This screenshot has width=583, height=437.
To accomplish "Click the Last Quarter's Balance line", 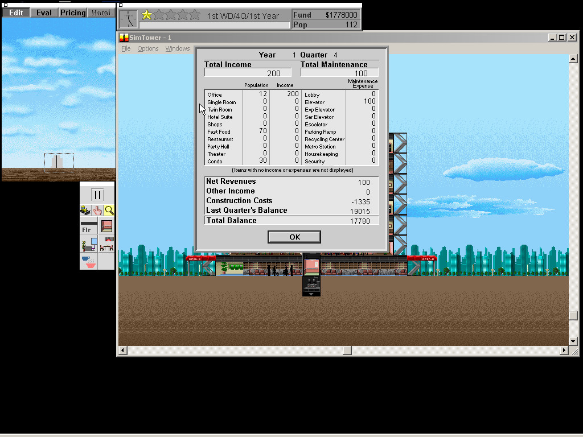I will click(x=291, y=211).
